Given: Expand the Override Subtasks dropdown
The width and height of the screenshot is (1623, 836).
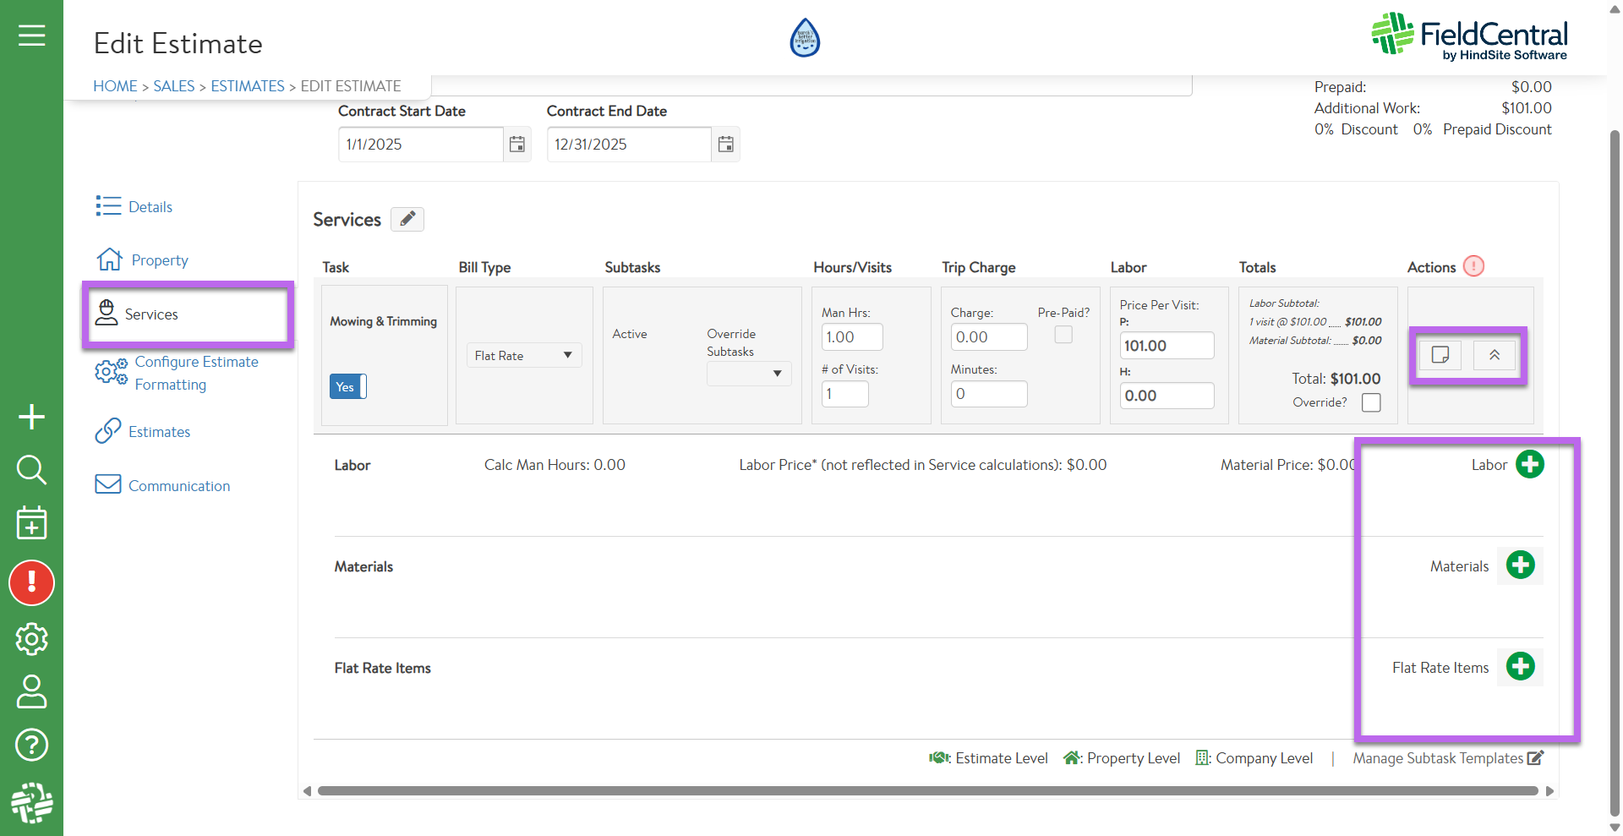Looking at the screenshot, I should tap(749, 374).
